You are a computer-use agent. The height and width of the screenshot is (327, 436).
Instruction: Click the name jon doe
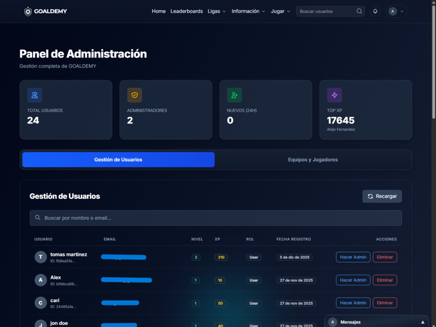(x=59, y=323)
